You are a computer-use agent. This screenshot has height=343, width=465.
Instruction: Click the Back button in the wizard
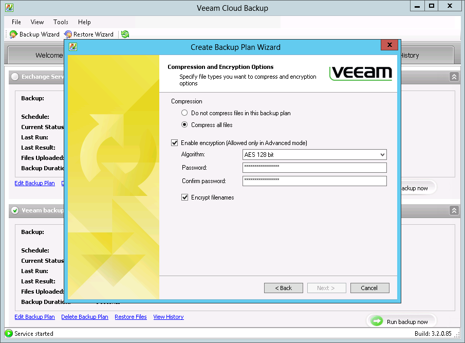click(284, 288)
